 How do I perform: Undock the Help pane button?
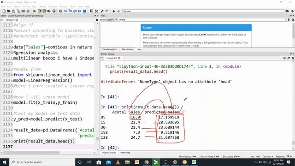pos(291,16)
